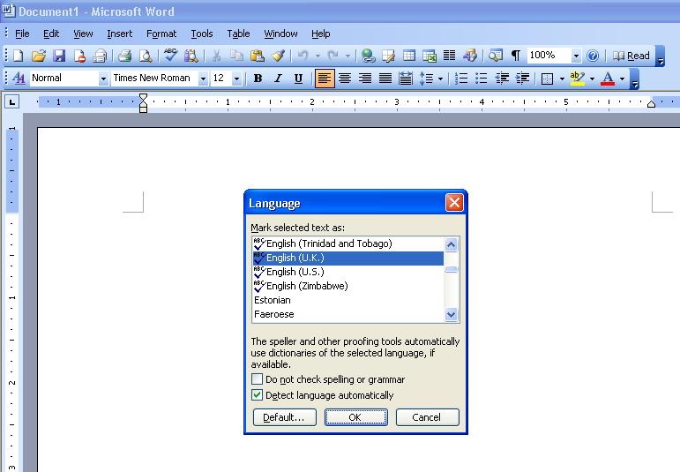680x472 pixels.
Task: Click the Print Preview icon
Action: [145, 56]
